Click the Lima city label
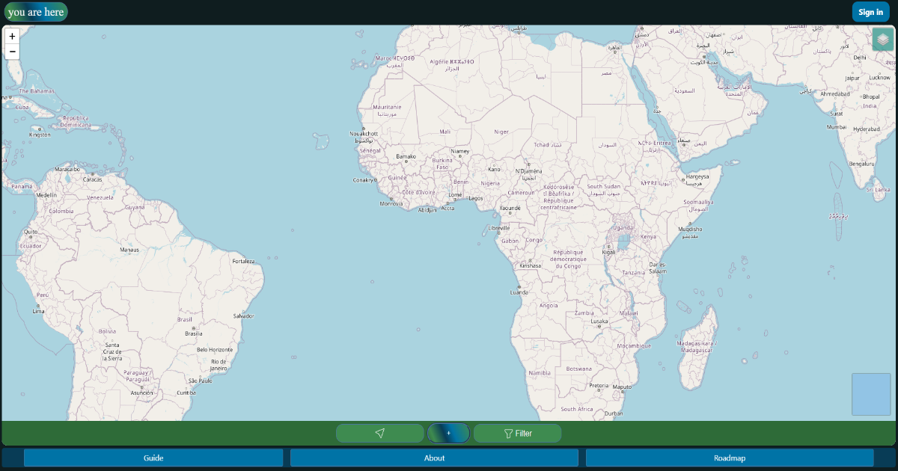The height and width of the screenshot is (471, 898). point(39,310)
